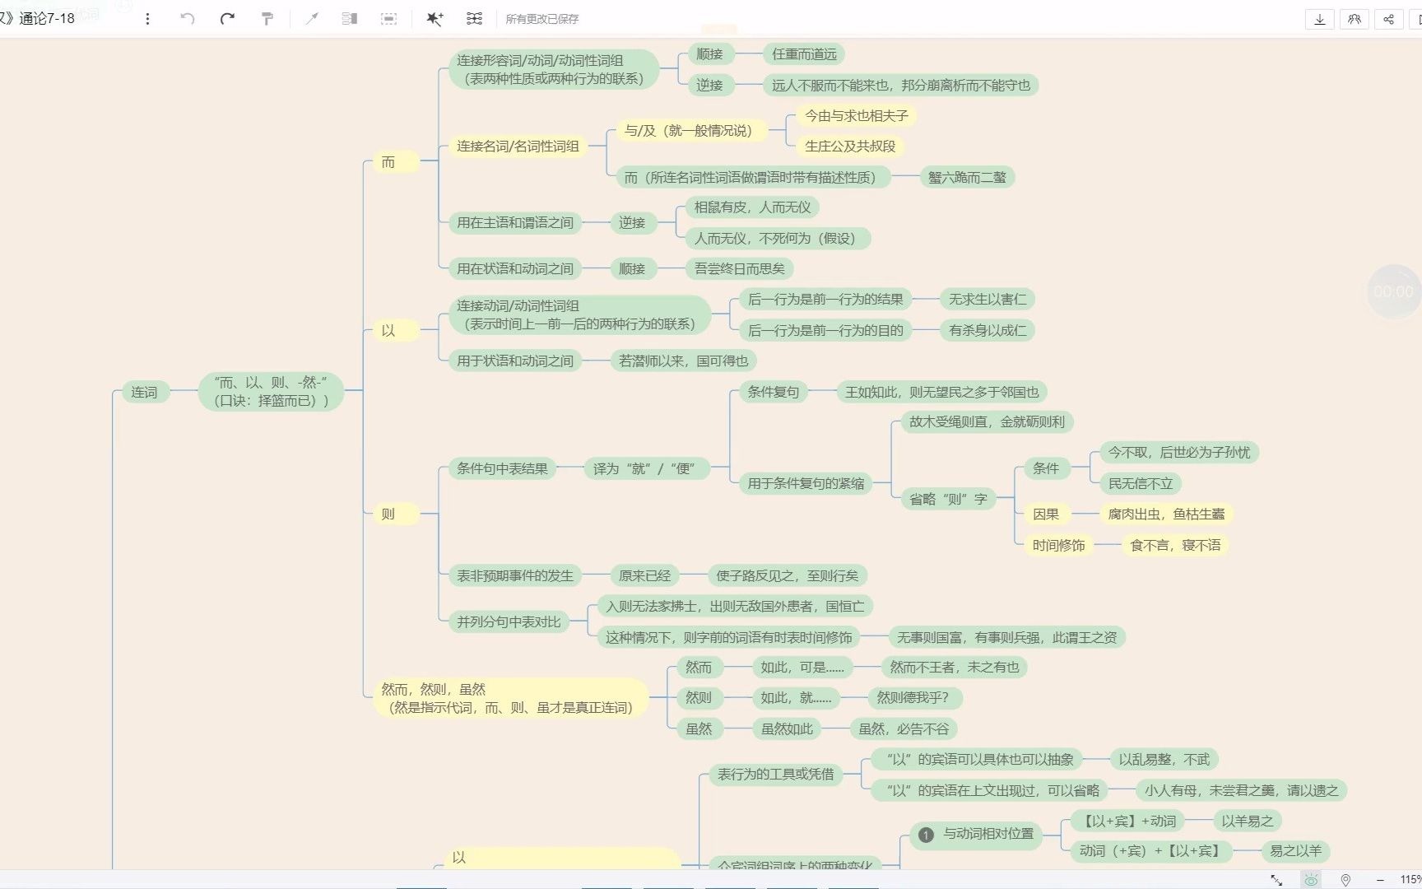Select the 故木受绳则直,金就砺则利 node
Screen dimensions: 1422x889
pyautogui.click(x=987, y=422)
